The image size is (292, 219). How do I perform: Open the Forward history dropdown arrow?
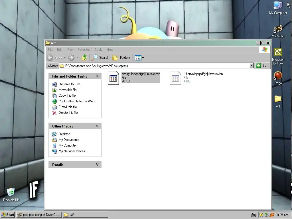click(78, 58)
